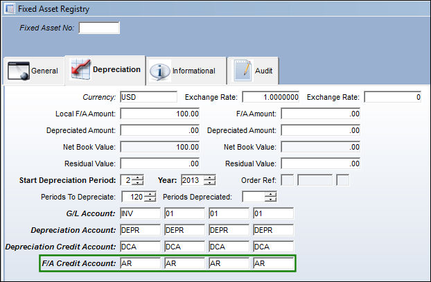Click the Exchange Rate field showing 1.0000000
The image size is (431, 282).
tap(271, 97)
